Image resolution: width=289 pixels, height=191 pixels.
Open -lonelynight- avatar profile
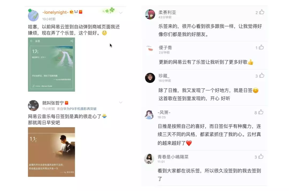click(33, 15)
